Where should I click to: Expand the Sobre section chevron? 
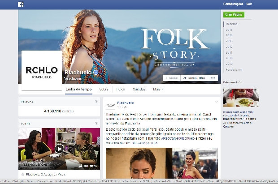pyautogui.click(x=96, y=123)
